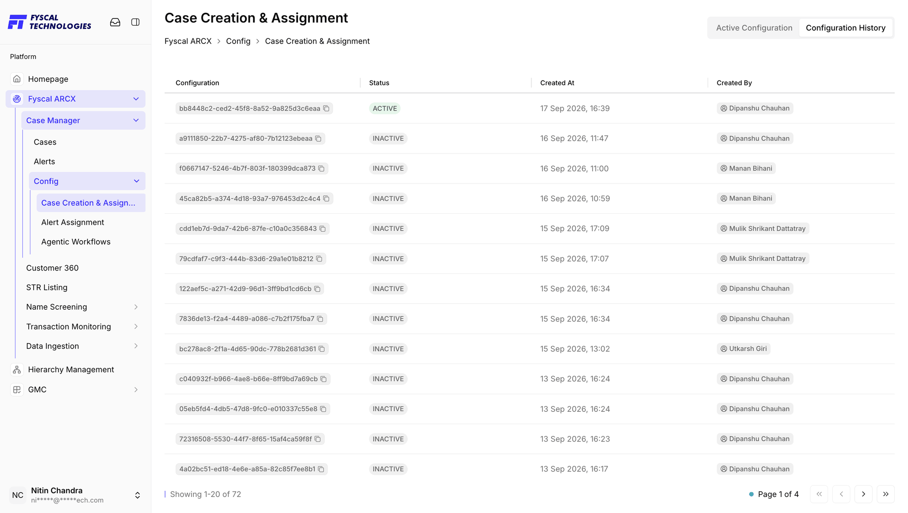Click the Hierarchy Management org-chart icon
Screen dimensions: 908x513
[17, 370]
